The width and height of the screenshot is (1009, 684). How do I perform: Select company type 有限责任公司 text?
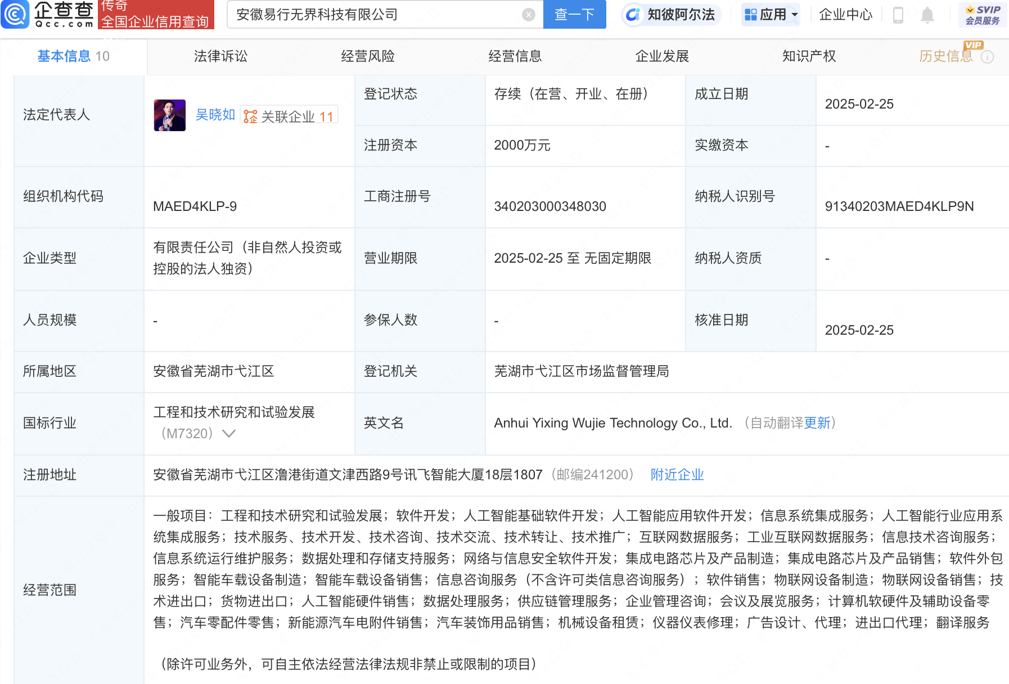click(x=247, y=258)
